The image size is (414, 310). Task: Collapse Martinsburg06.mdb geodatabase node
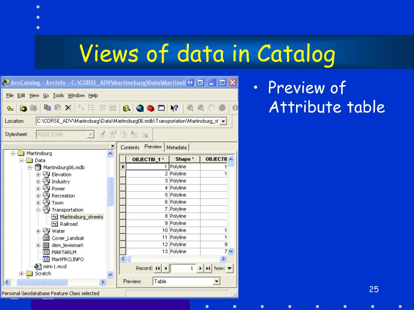pyautogui.click(x=30, y=168)
